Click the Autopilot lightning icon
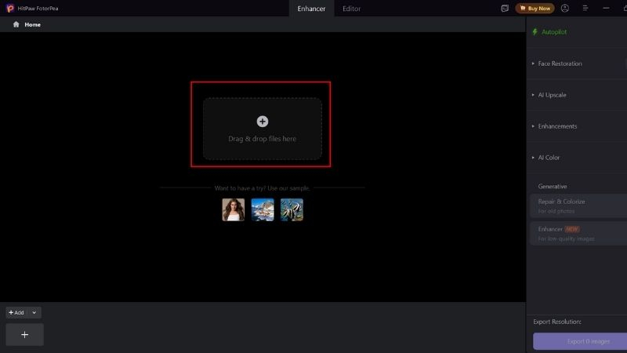The width and height of the screenshot is (627, 353). pyautogui.click(x=535, y=32)
